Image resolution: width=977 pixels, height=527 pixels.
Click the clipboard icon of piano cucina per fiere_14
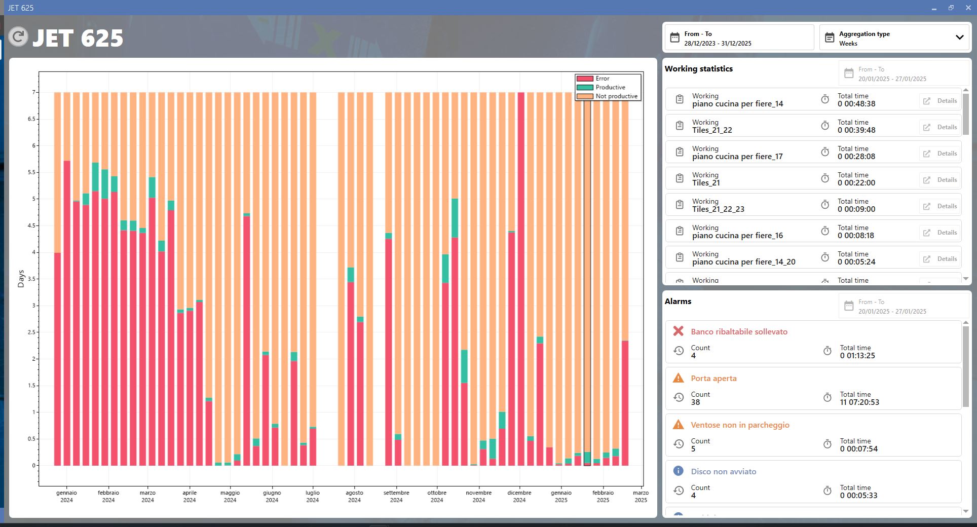click(680, 99)
